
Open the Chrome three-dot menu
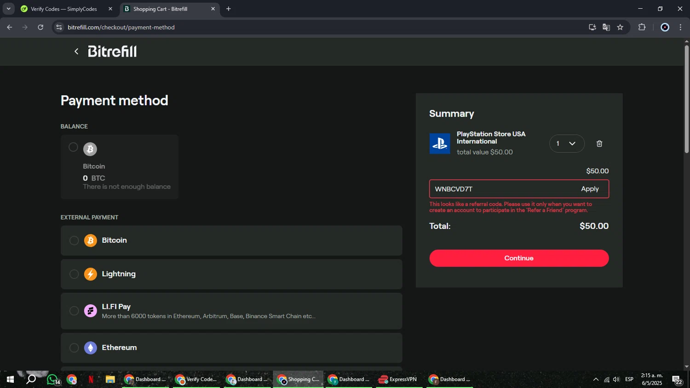pos(680,27)
